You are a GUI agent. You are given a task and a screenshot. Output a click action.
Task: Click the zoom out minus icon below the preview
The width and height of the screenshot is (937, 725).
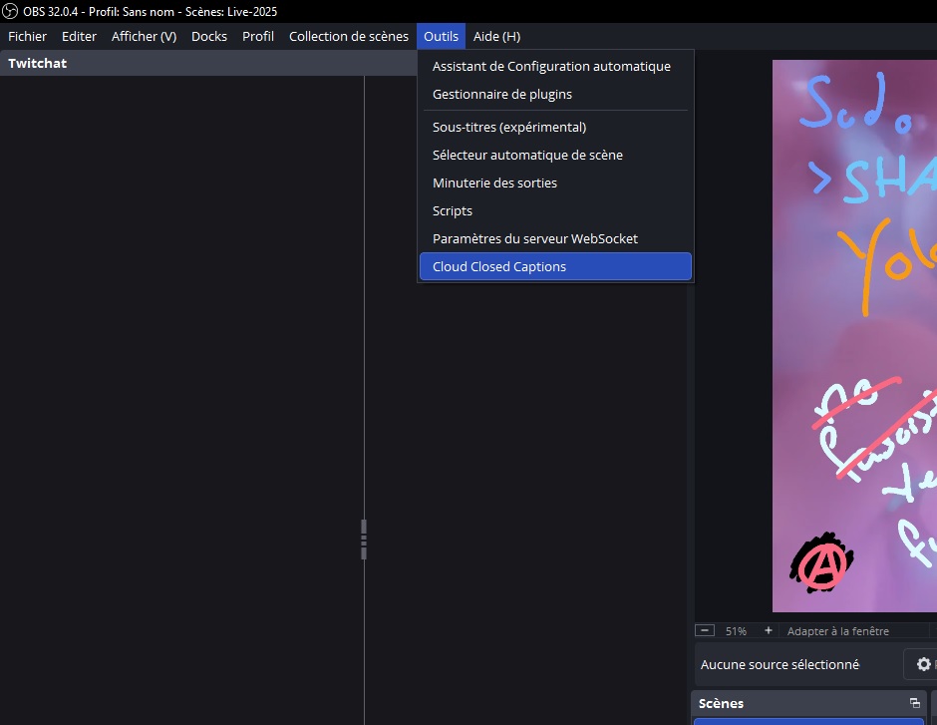(x=706, y=630)
